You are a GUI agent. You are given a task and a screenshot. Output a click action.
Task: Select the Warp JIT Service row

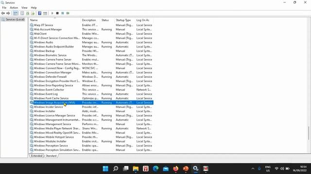91,25
